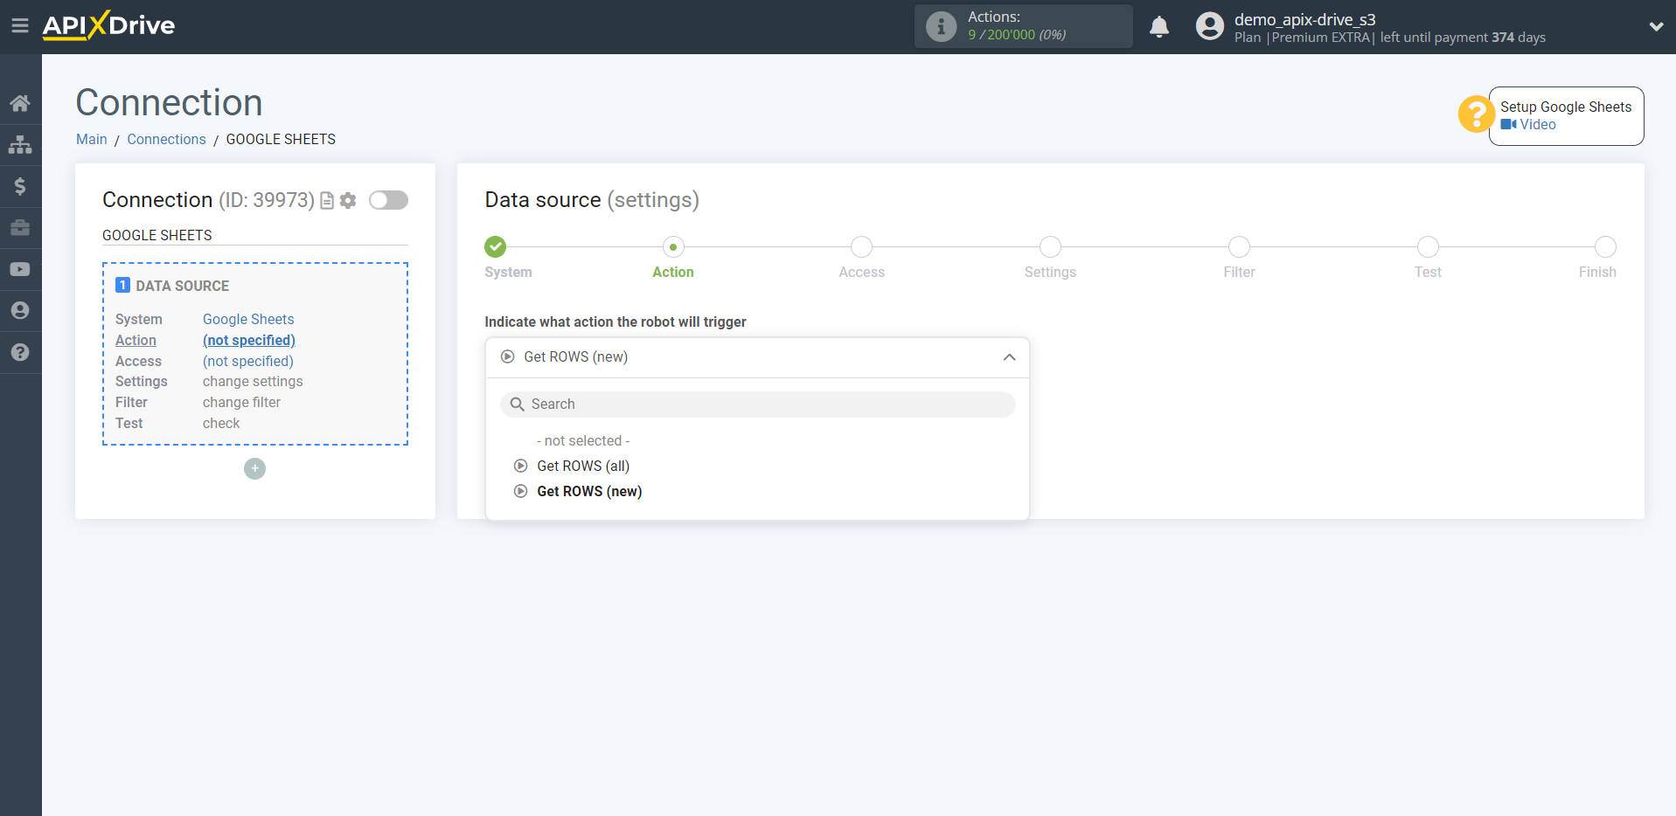Select the Test step
Screen dimensions: 1676x816
pos(1428,247)
